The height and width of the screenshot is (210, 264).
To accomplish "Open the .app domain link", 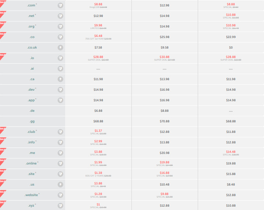I will [31, 100].
